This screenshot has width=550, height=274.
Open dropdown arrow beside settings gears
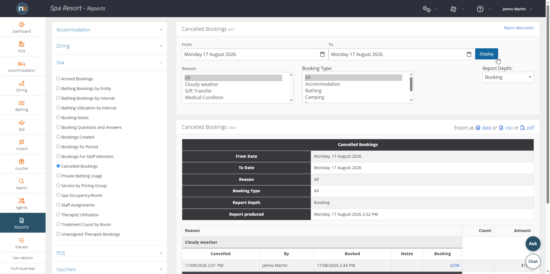coord(436,9)
